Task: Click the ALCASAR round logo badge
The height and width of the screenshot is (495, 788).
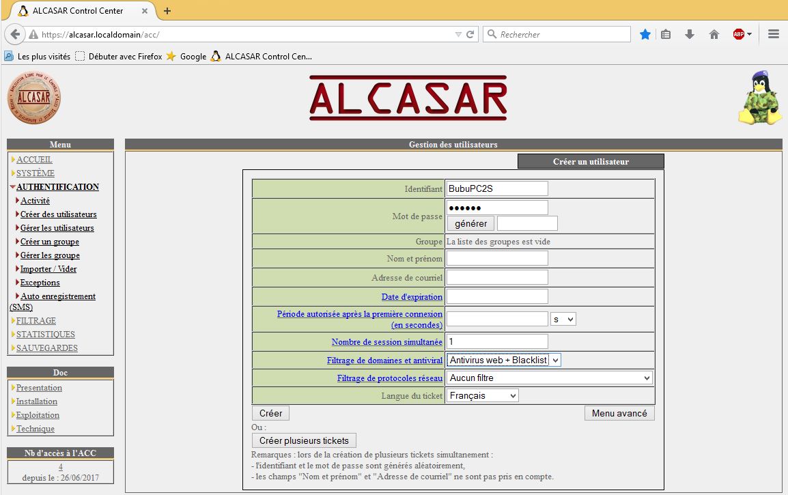Action: (x=33, y=98)
